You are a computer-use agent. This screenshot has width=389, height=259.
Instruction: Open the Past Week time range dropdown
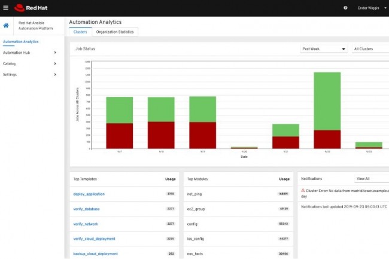324,49
